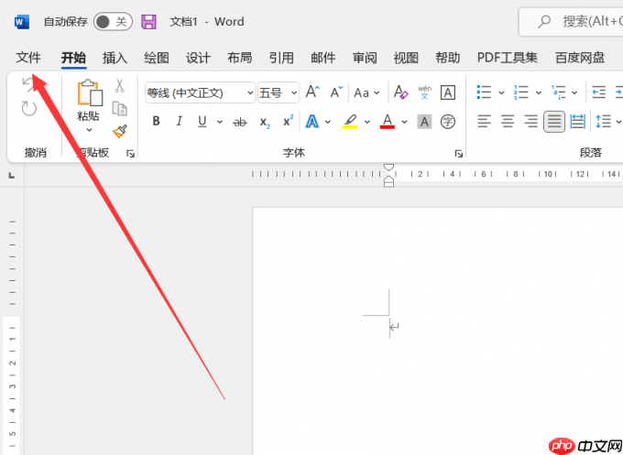
Task: Click the Copy icon
Action: point(120,108)
